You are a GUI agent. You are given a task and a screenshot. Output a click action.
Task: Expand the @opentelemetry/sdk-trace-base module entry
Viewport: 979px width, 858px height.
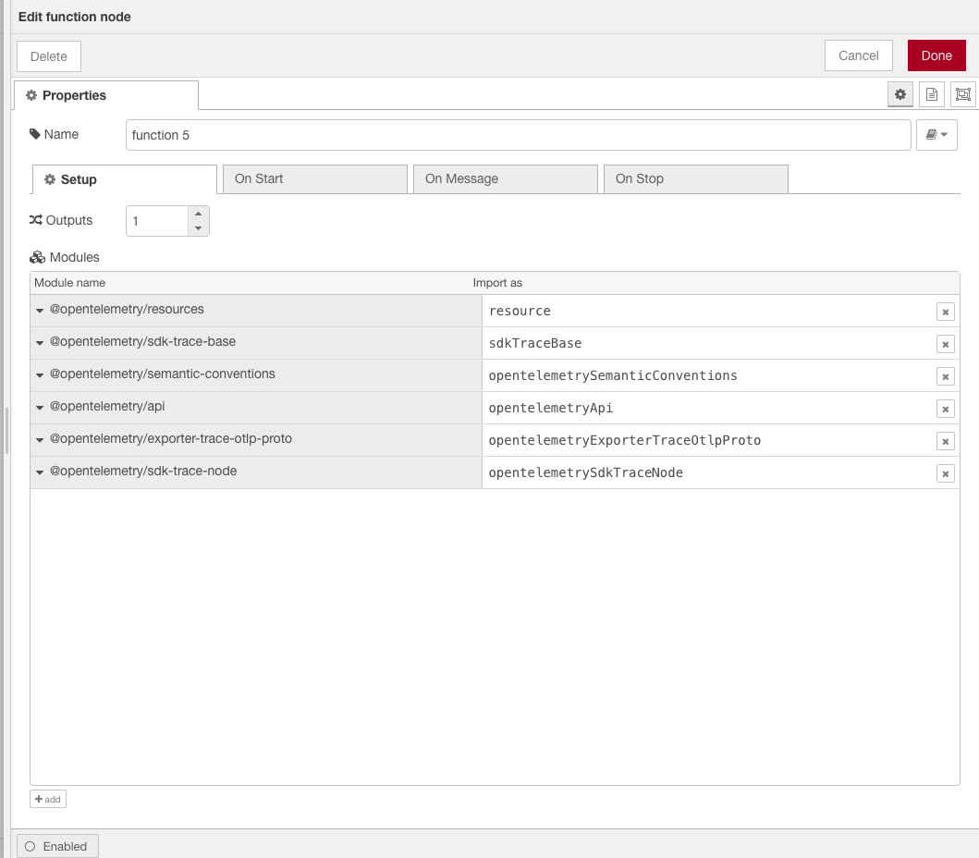(x=39, y=343)
